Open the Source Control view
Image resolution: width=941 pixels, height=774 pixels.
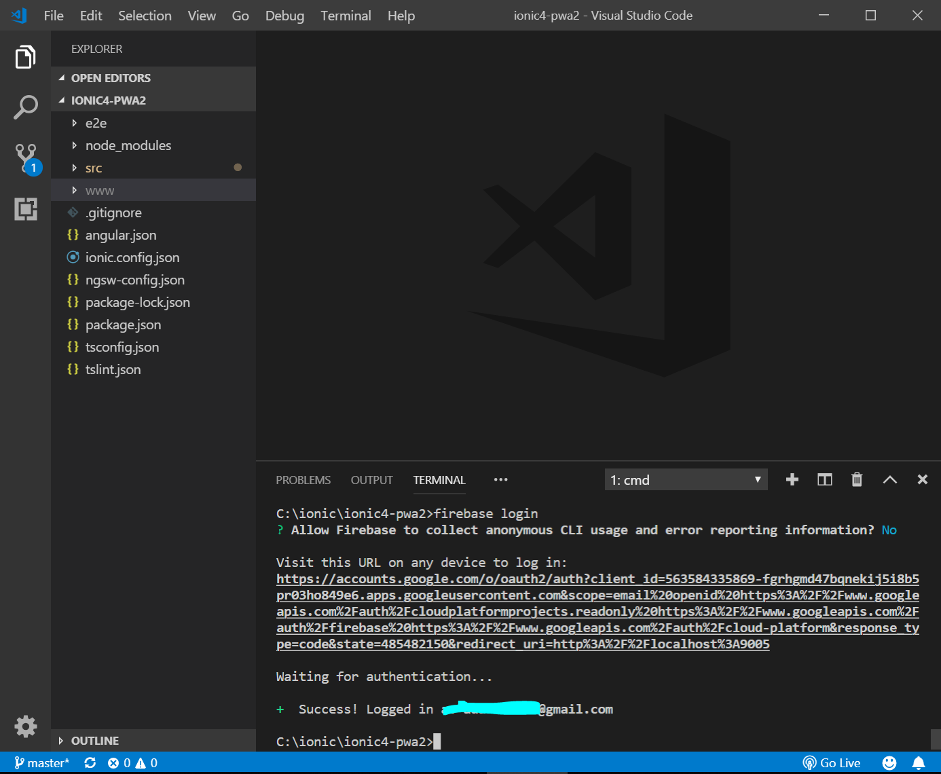tap(26, 158)
